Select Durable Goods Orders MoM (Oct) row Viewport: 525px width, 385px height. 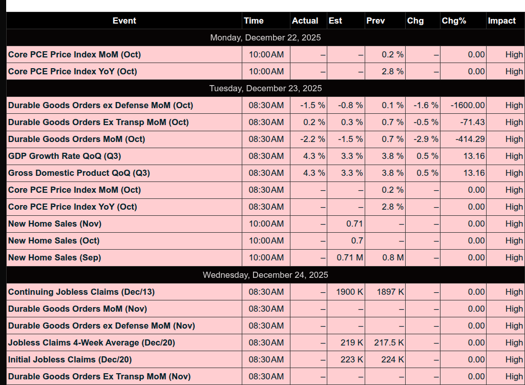coord(76,139)
